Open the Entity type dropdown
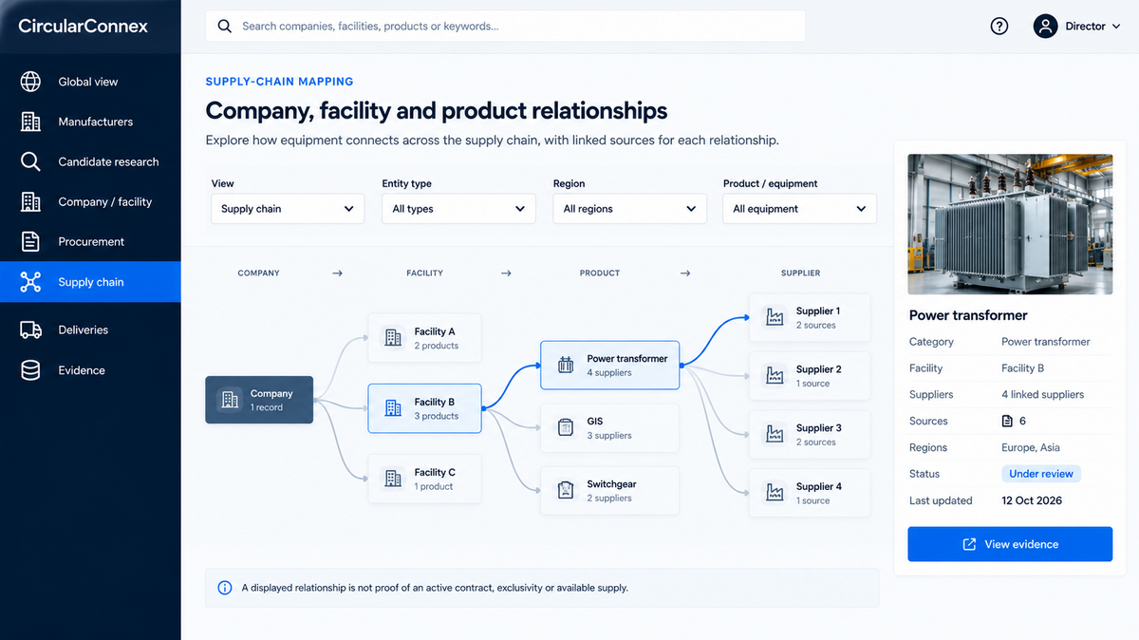Image resolution: width=1139 pixels, height=640 pixels. (x=458, y=209)
